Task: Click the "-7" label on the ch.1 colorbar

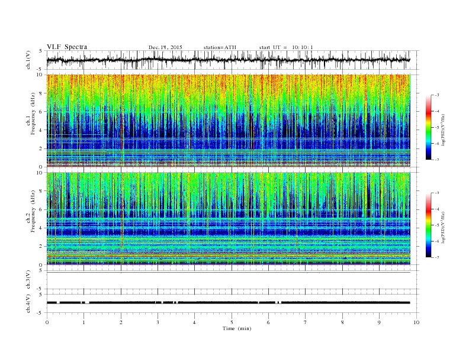Action: click(437, 160)
